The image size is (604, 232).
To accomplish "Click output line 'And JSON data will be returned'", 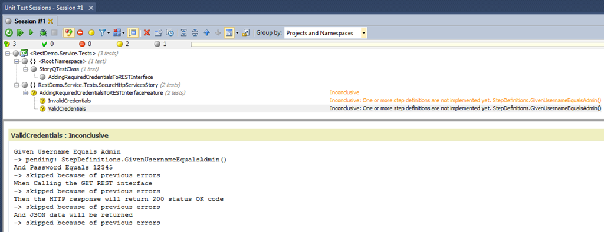I will [73, 215].
